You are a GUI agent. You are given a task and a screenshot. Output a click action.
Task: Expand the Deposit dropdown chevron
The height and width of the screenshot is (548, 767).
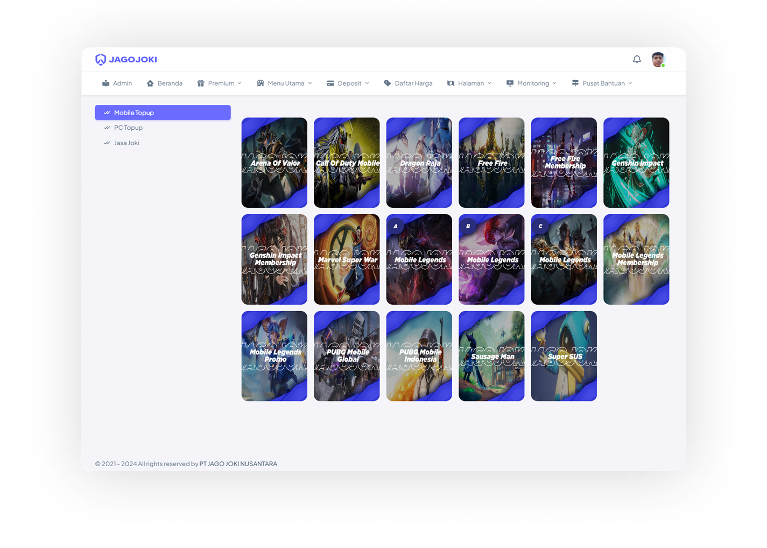click(x=367, y=83)
